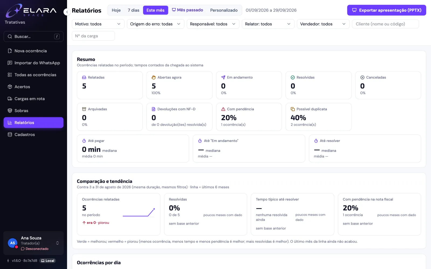This screenshot has width=431, height=269.
Task: Open the Sobras section
Action: pyautogui.click(x=33, y=111)
